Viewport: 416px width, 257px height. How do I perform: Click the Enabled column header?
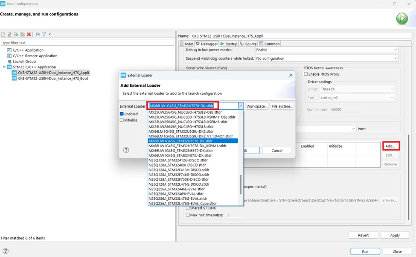[x=308, y=146]
